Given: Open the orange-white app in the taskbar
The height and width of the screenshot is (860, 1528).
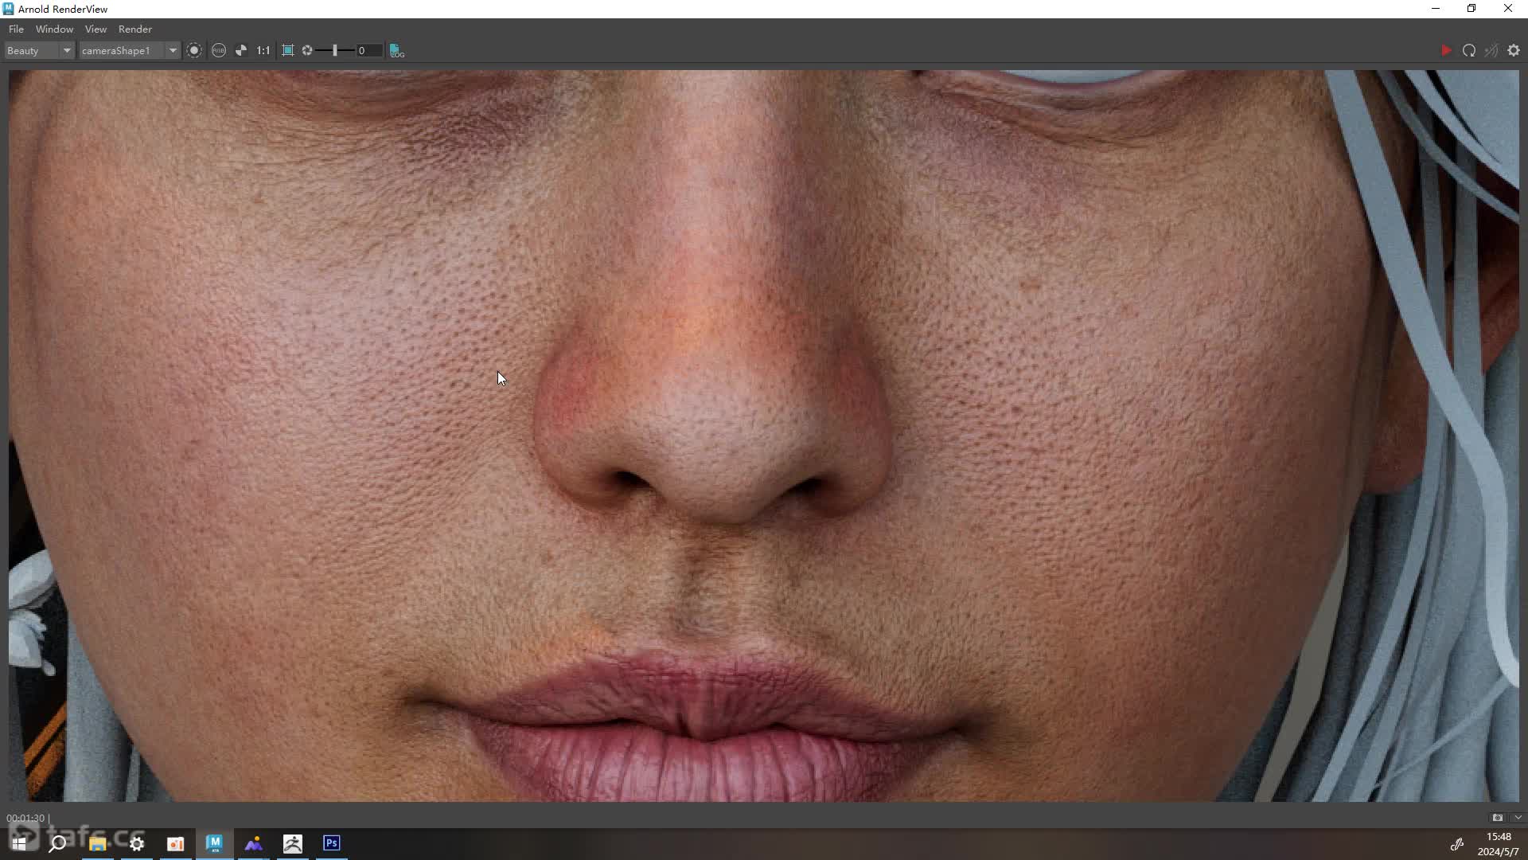Looking at the screenshot, I should click(x=176, y=843).
